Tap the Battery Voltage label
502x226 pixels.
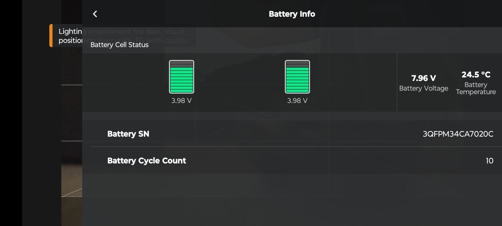[424, 88]
